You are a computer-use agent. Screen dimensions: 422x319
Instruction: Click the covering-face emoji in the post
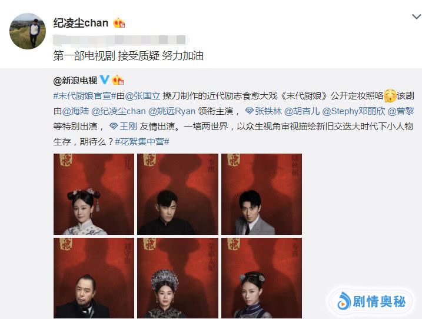[x=390, y=95]
